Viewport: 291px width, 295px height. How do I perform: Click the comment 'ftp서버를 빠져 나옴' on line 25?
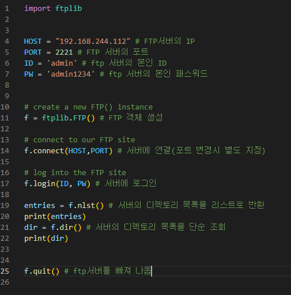[x=112, y=271]
